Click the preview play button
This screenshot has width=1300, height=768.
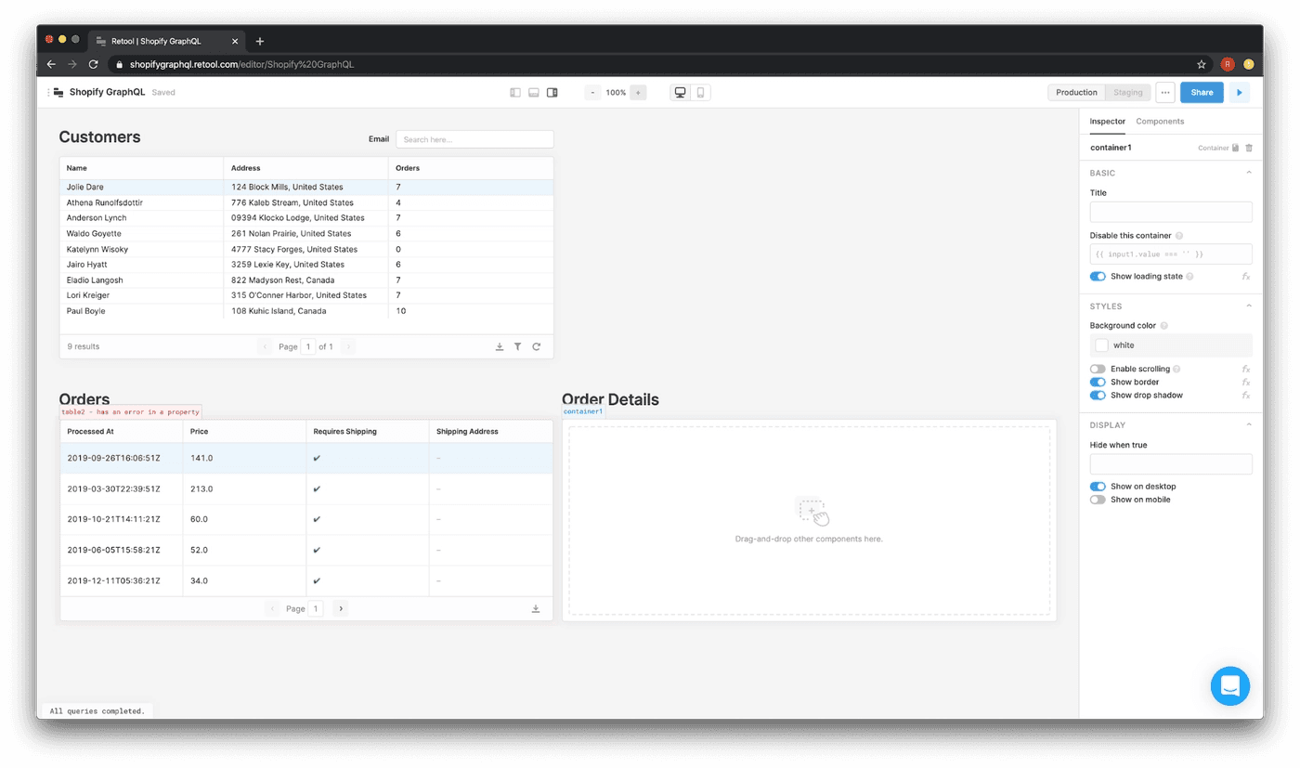(1239, 93)
